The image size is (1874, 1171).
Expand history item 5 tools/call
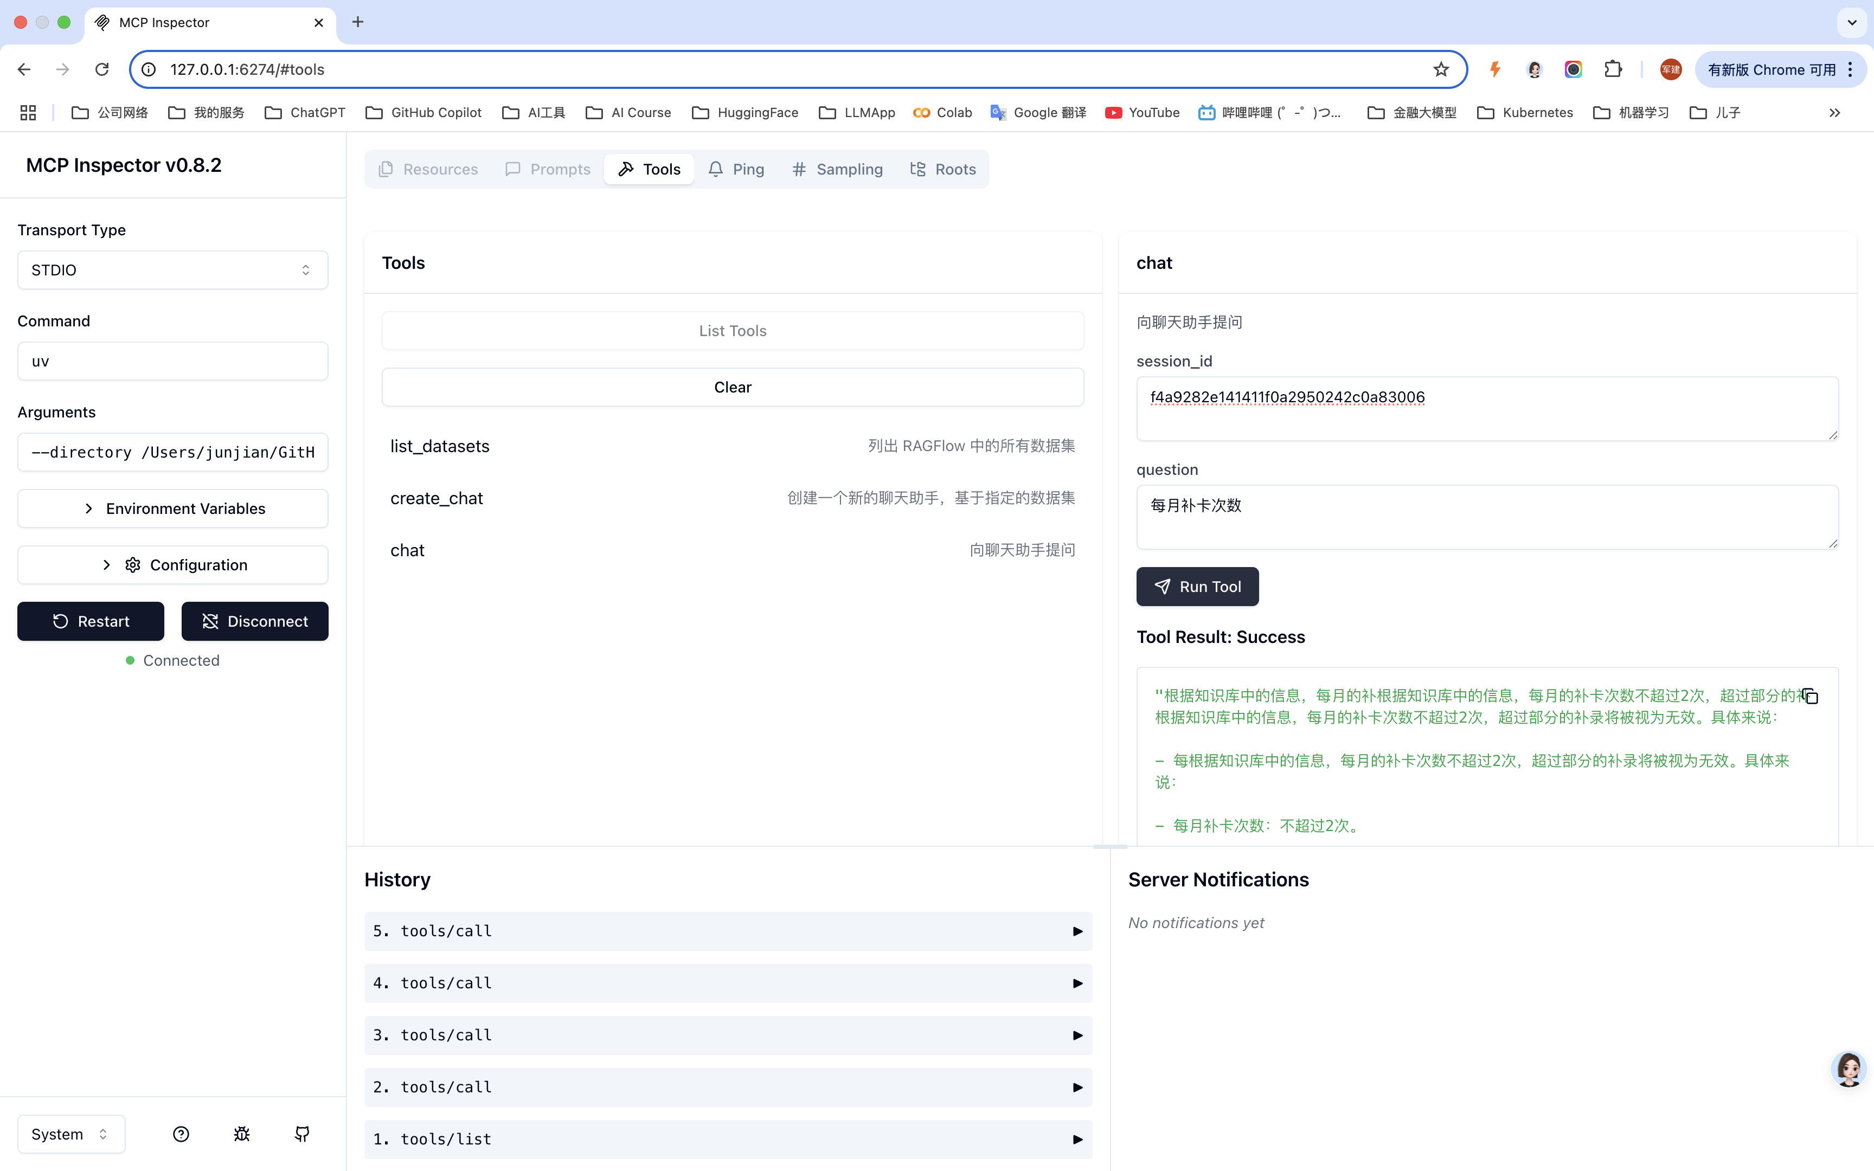point(728,931)
